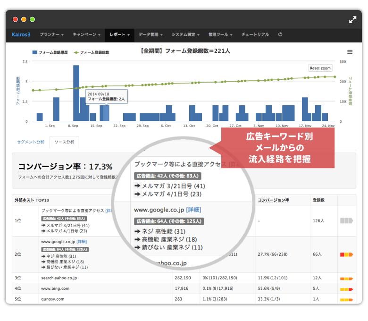Open the システム設定 dropdown menu
The image size is (368, 321).
pos(185,34)
